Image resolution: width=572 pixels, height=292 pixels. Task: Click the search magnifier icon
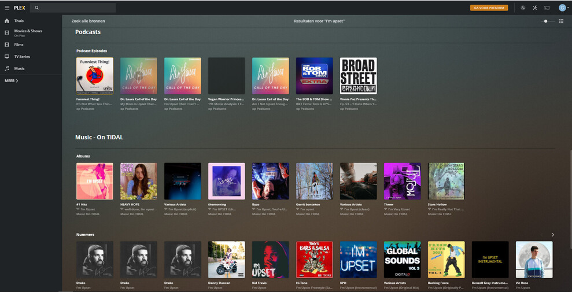point(37,8)
